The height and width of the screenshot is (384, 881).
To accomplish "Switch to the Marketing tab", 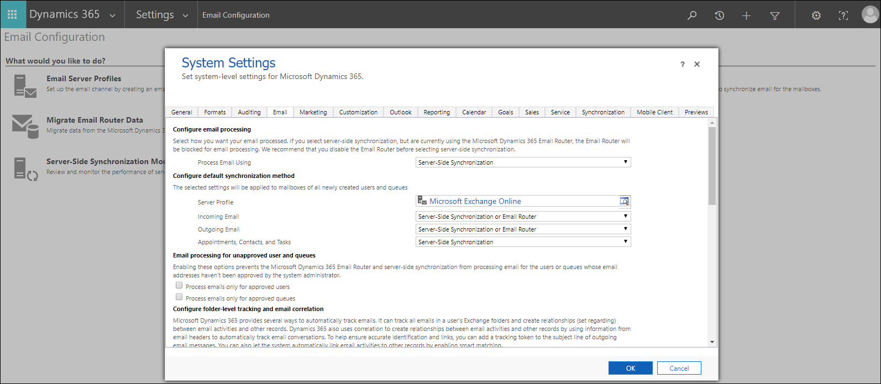I will coord(313,112).
